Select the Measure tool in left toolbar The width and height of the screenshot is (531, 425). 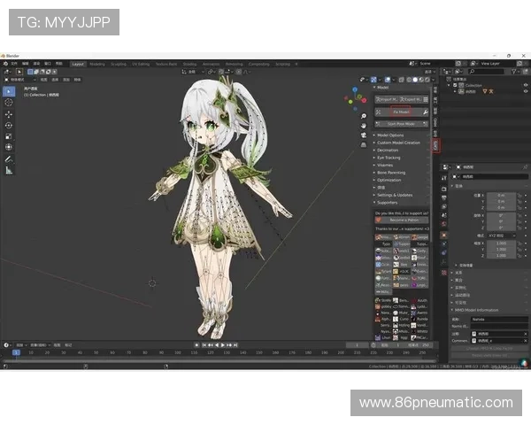click(x=9, y=170)
